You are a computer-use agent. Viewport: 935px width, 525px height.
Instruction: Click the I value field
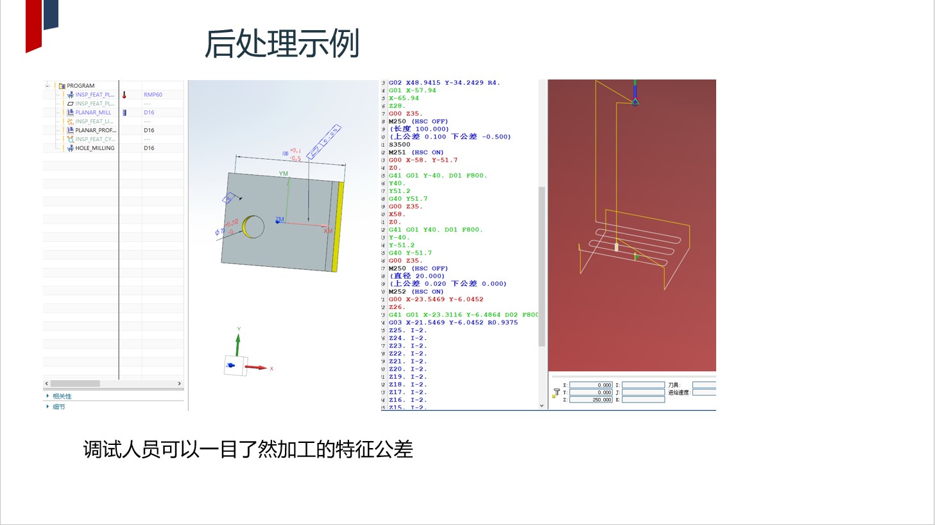[x=643, y=385]
